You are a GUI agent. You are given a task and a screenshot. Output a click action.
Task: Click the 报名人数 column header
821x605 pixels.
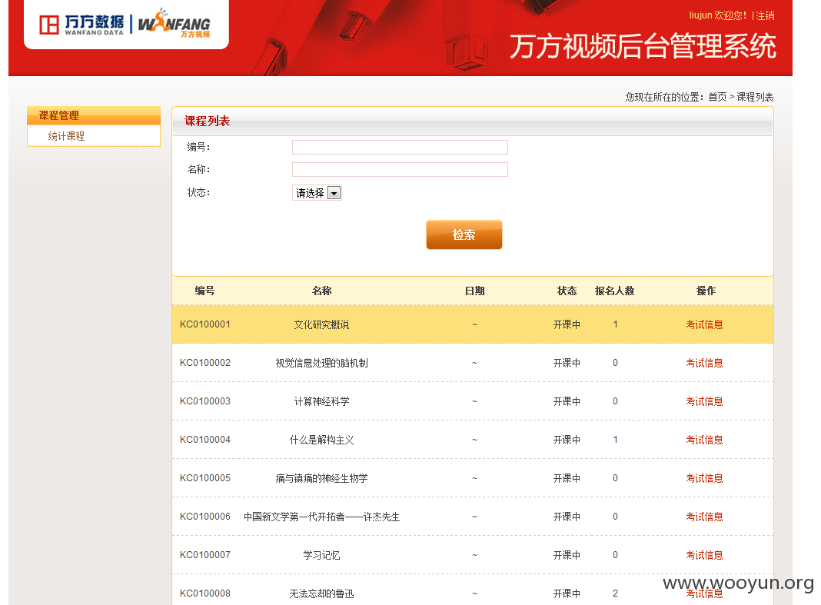coord(615,291)
